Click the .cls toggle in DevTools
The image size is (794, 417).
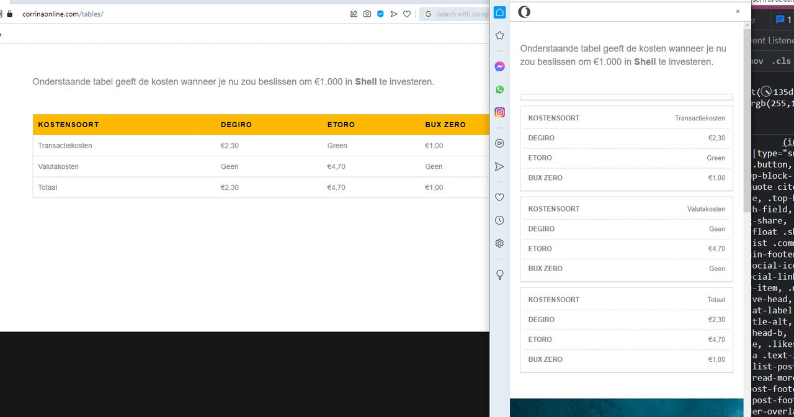781,61
